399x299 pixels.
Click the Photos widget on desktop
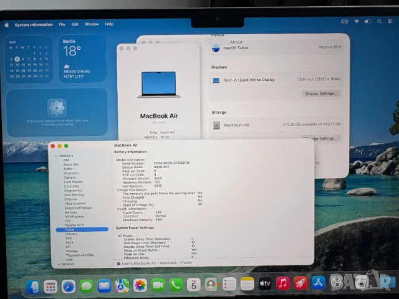[57, 113]
